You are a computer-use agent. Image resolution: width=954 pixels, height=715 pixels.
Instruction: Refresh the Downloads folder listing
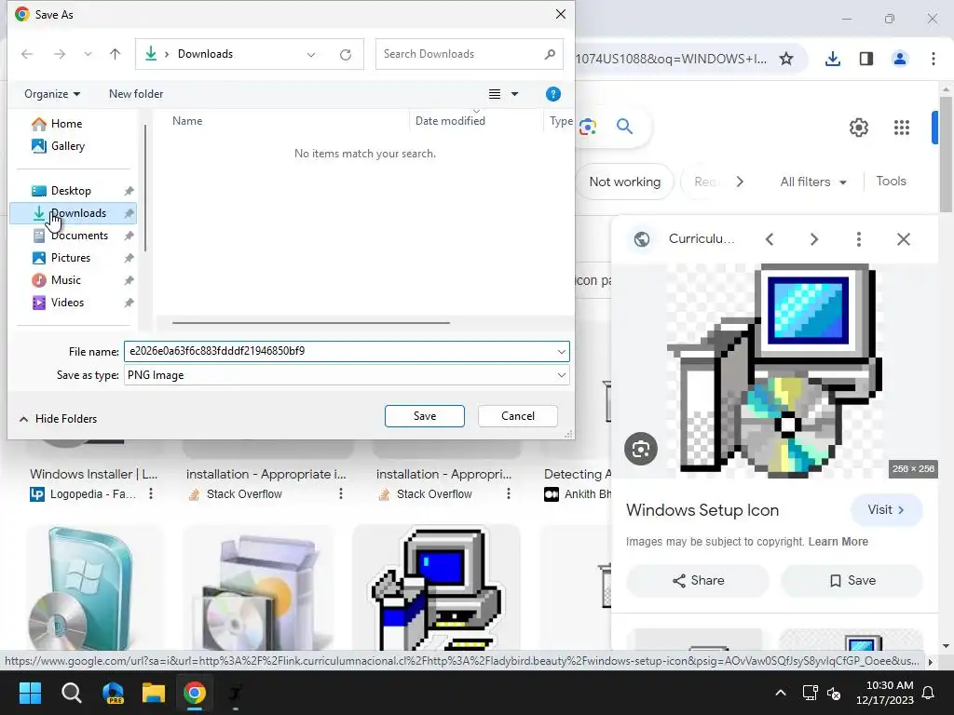coord(346,54)
